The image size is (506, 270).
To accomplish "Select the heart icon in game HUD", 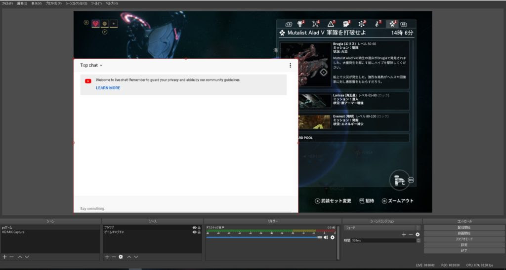I will click(x=95, y=24).
